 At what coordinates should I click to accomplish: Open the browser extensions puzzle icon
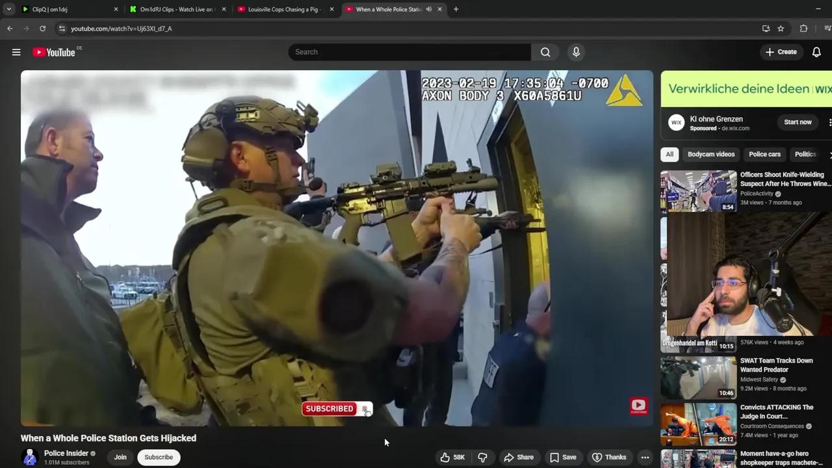tap(803, 29)
